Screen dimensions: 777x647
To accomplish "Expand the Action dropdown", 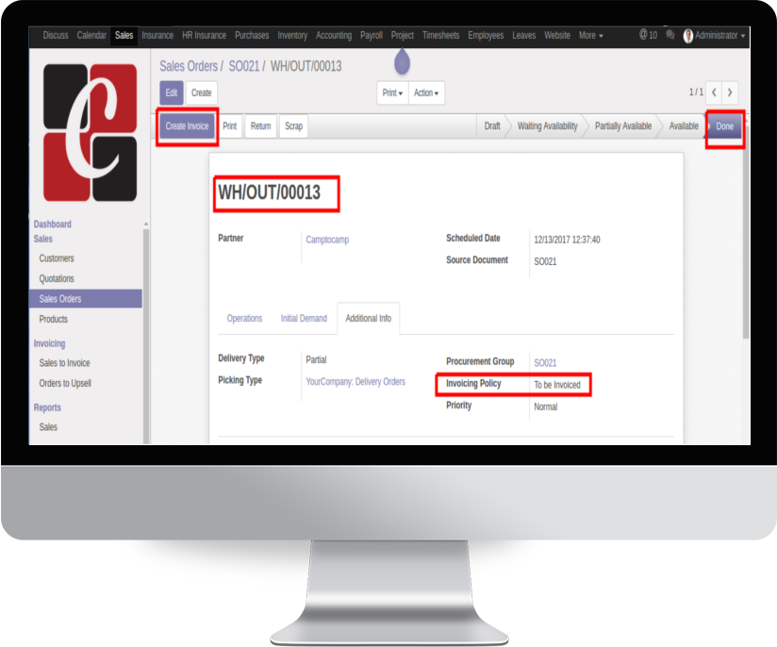I will click(x=426, y=92).
